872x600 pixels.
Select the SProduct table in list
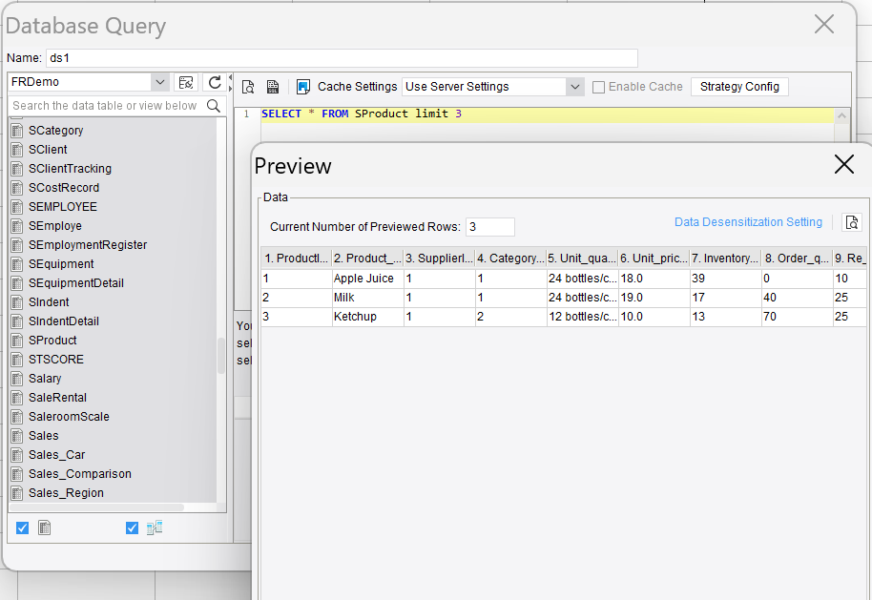52,341
